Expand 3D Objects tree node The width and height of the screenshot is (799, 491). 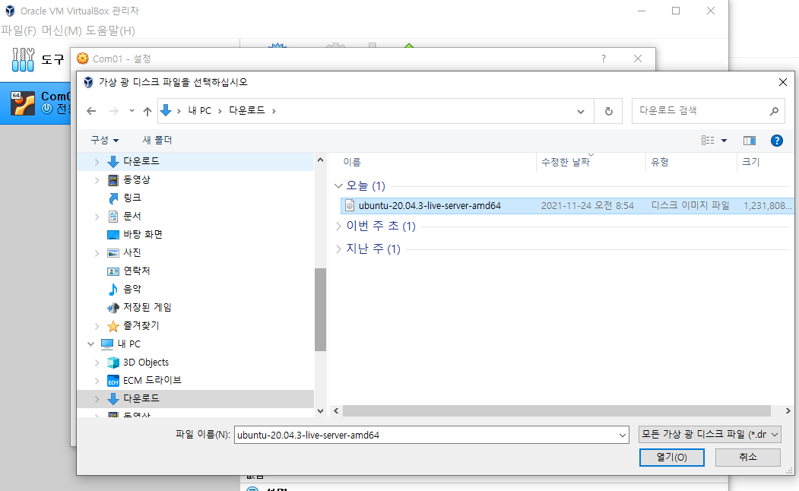[x=97, y=363]
